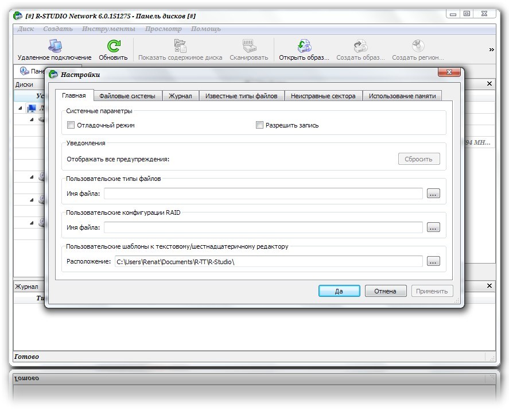Open the Инструменты menu
This screenshot has height=410, width=509.
[x=108, y=29]
